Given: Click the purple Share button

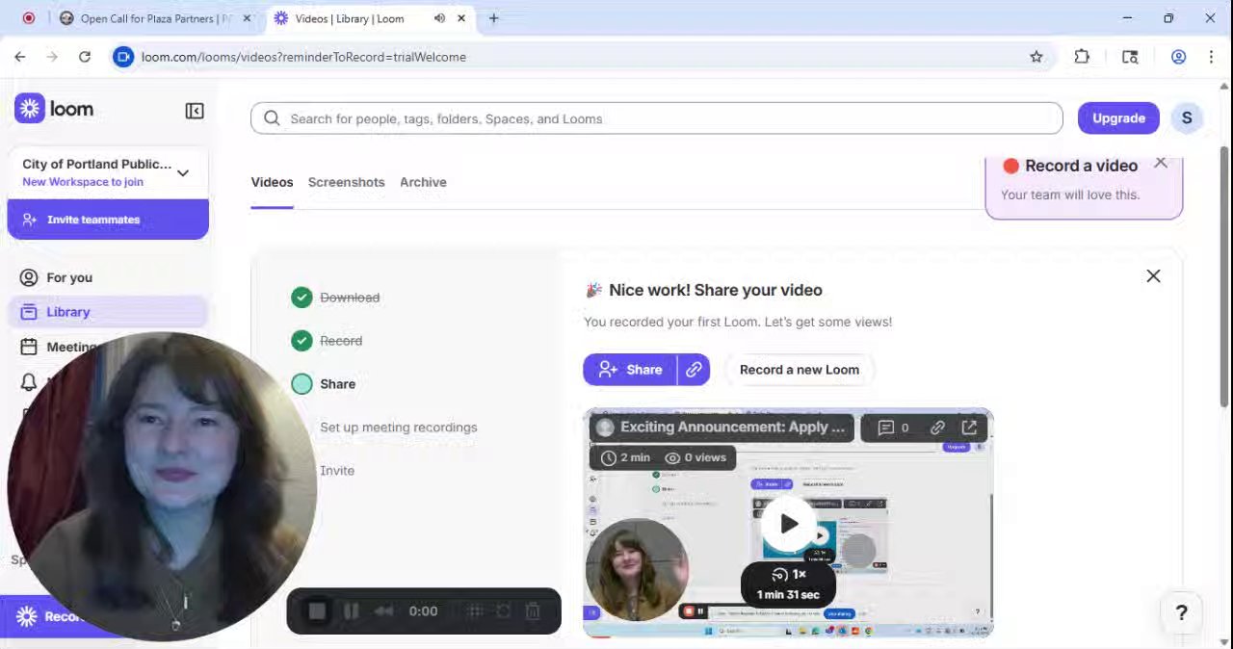Looking at the screenshot, I should click(630, 370).
